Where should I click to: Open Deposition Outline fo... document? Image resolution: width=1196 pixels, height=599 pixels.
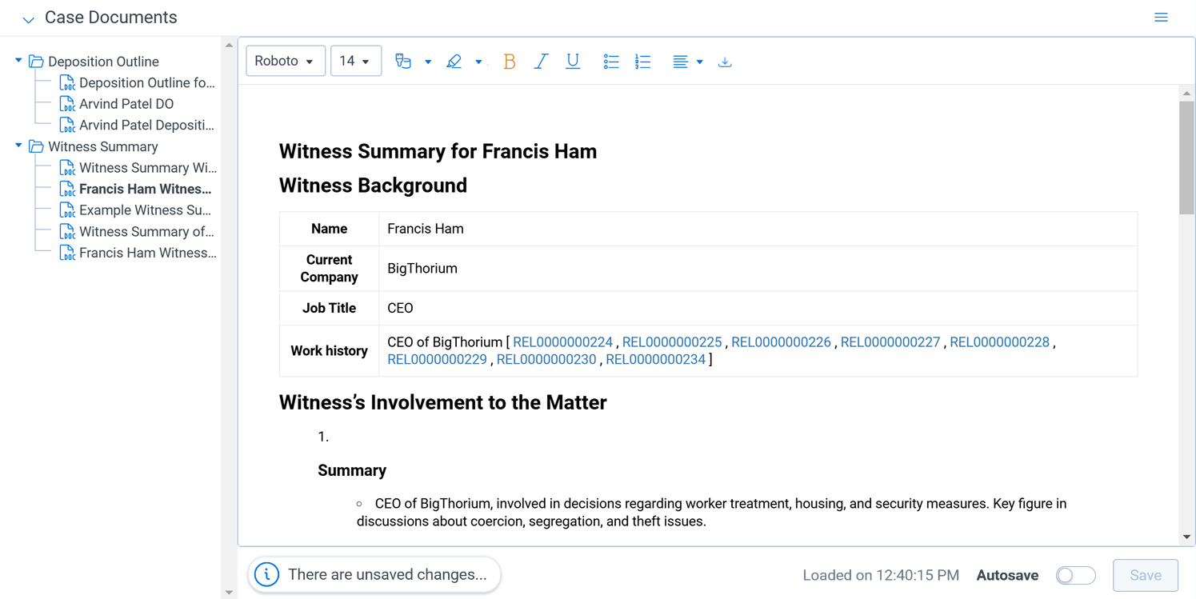click(x=147, y=83)
